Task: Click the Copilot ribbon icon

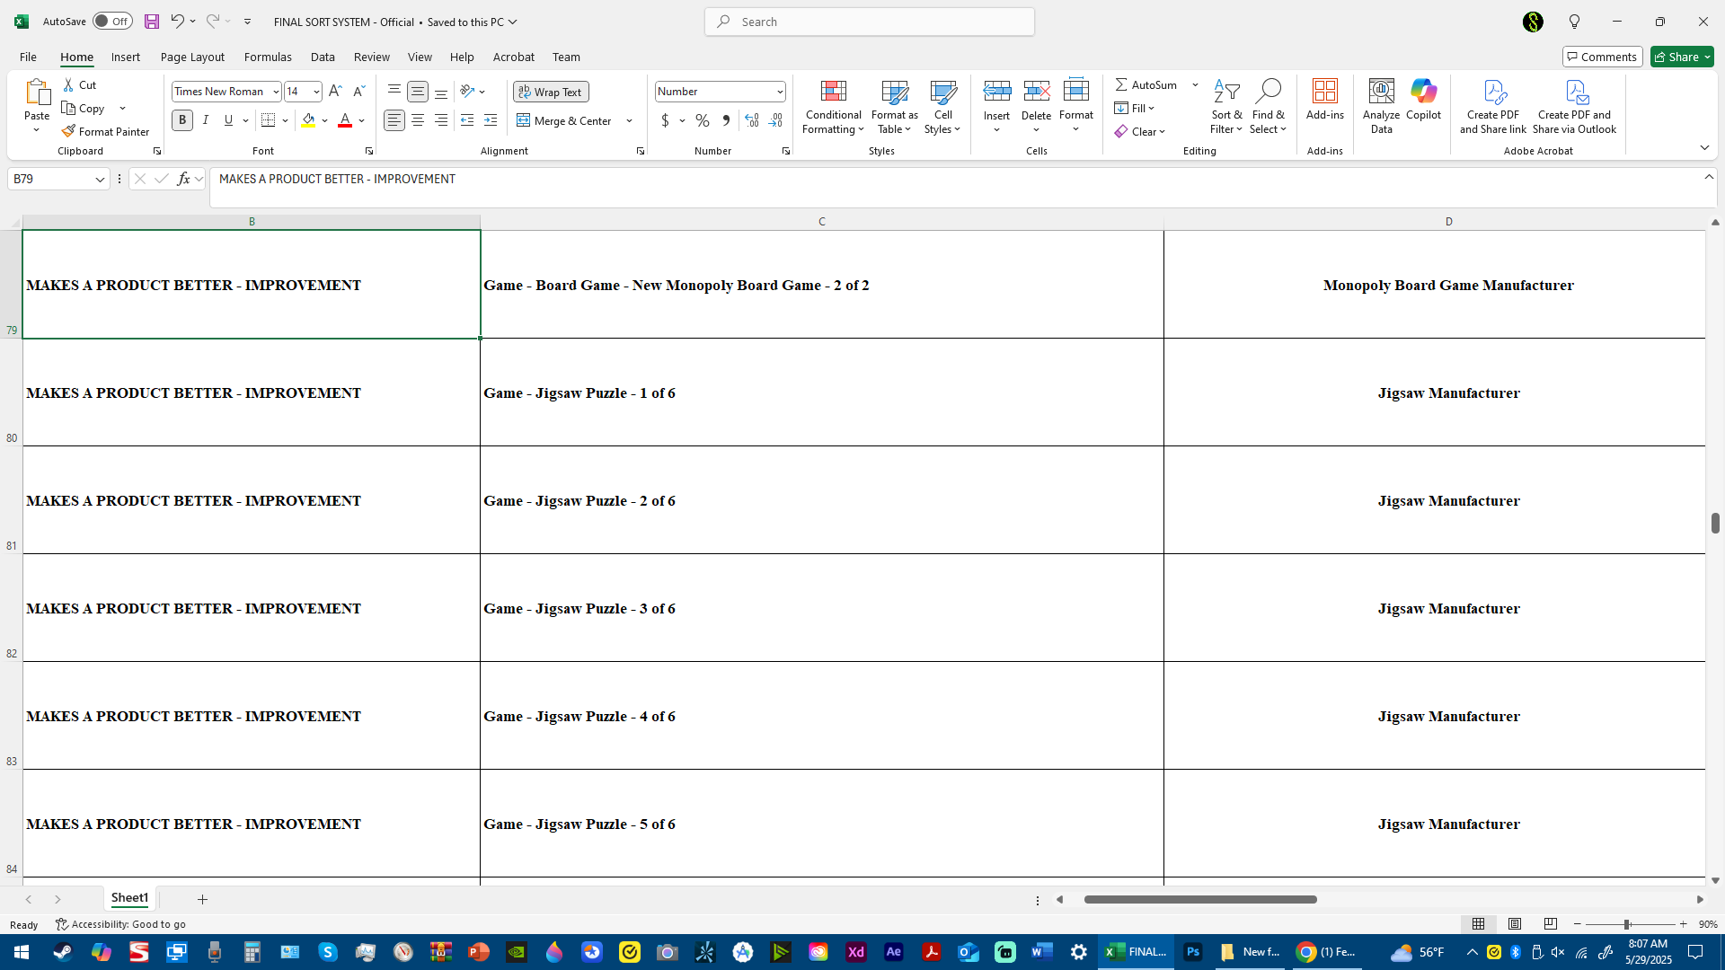Action: (x=1423, y=99)
